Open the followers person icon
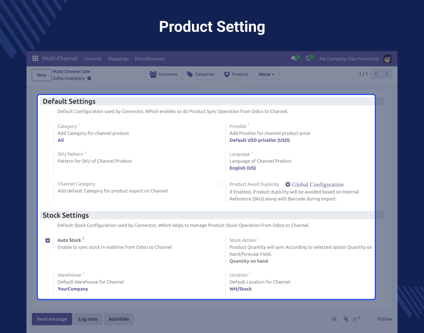 point(355,319)
